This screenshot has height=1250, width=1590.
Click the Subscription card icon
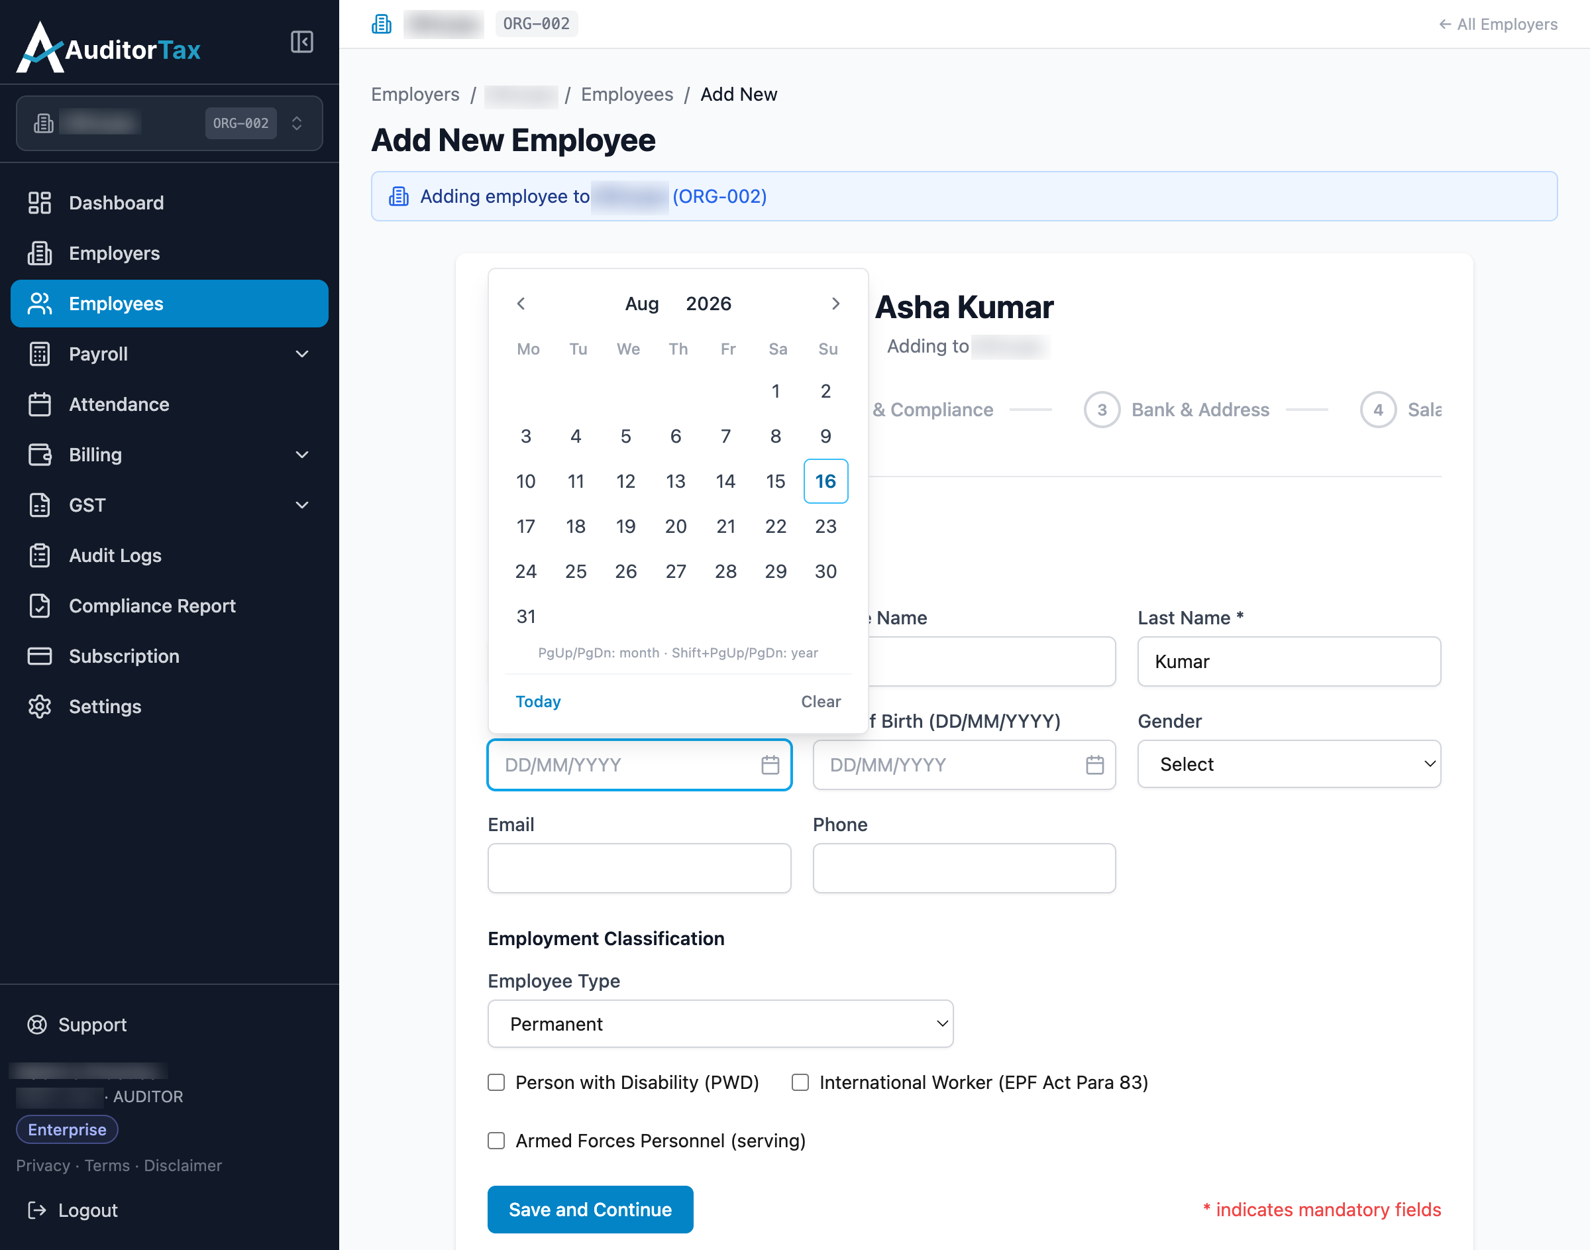(40, 656)
